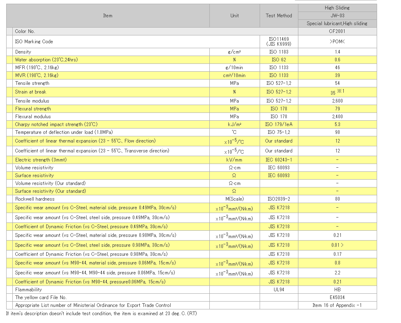Screen dimensions: 401x323
Task: Click thermal expansion 'Transverse direction' row label
Action: pyautogui.click(x=92, y=151)
